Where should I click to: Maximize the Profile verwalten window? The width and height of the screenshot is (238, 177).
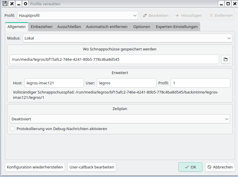228,4
